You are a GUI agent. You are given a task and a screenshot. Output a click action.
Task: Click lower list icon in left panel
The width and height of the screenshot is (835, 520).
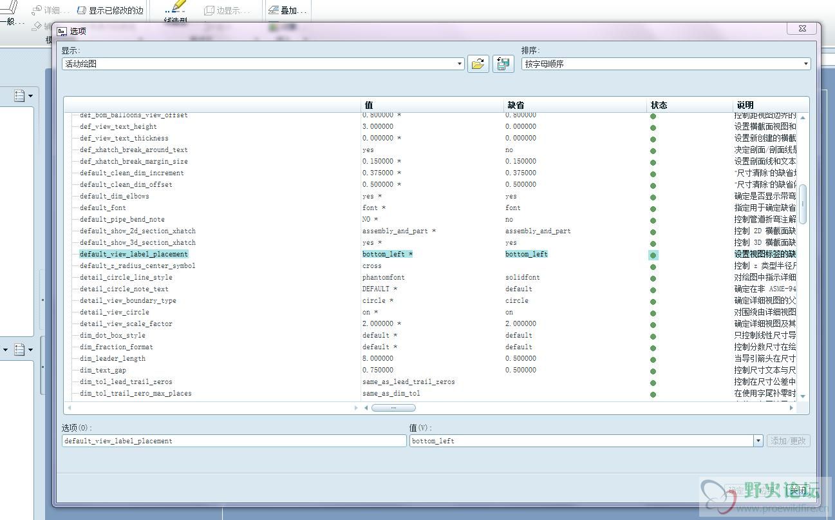[x=19, y=349]
